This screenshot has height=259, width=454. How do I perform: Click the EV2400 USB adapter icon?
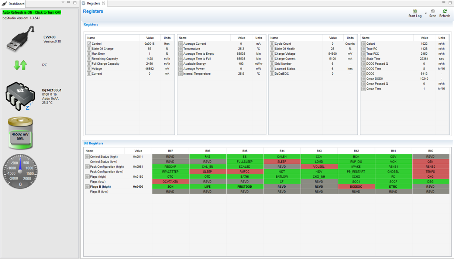point(21,38)
